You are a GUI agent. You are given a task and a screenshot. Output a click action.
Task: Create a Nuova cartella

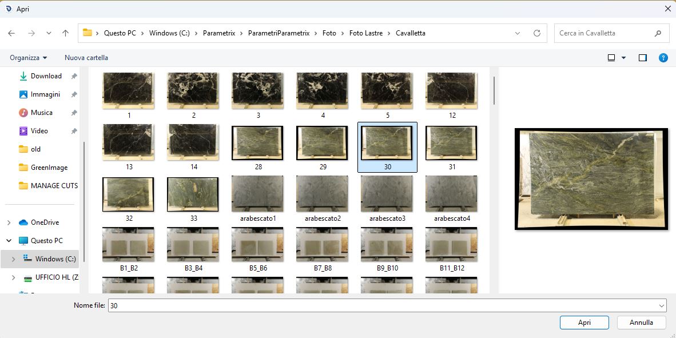(x=86, y=58)
